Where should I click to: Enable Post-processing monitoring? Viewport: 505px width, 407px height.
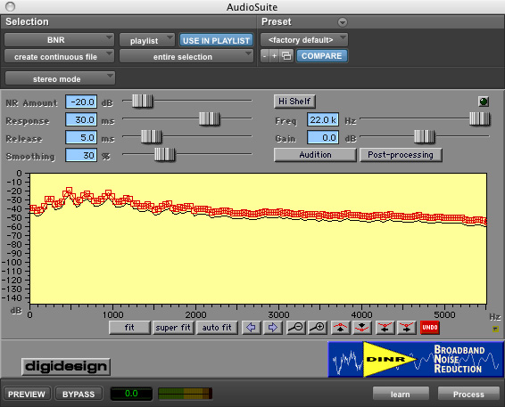tap(401, 155)
